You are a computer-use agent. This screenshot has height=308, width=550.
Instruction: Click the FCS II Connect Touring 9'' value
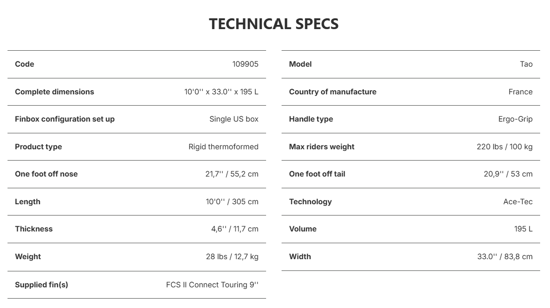212,285
